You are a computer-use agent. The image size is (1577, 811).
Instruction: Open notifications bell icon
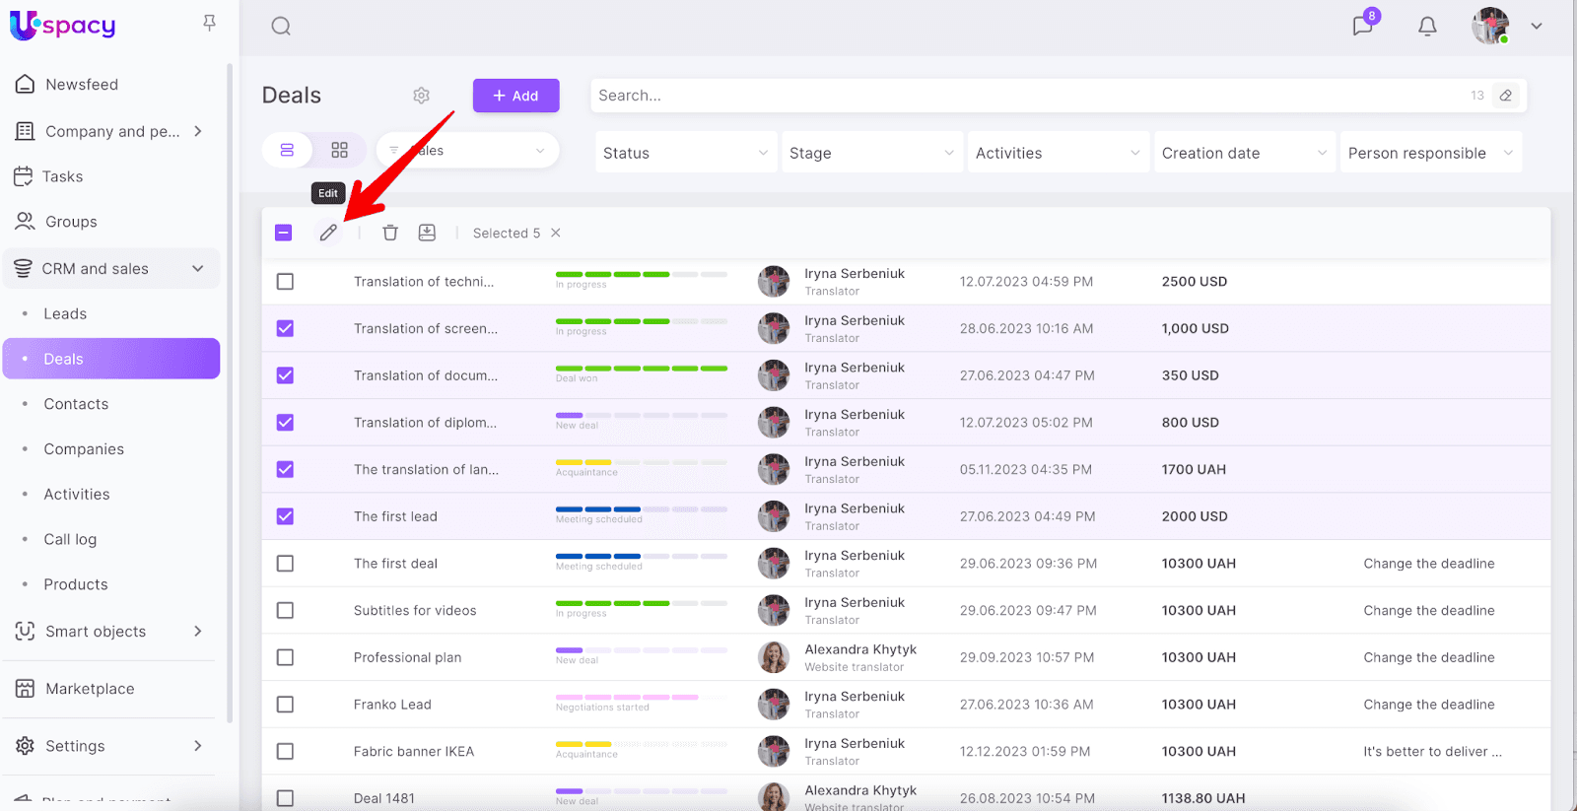1427,27
